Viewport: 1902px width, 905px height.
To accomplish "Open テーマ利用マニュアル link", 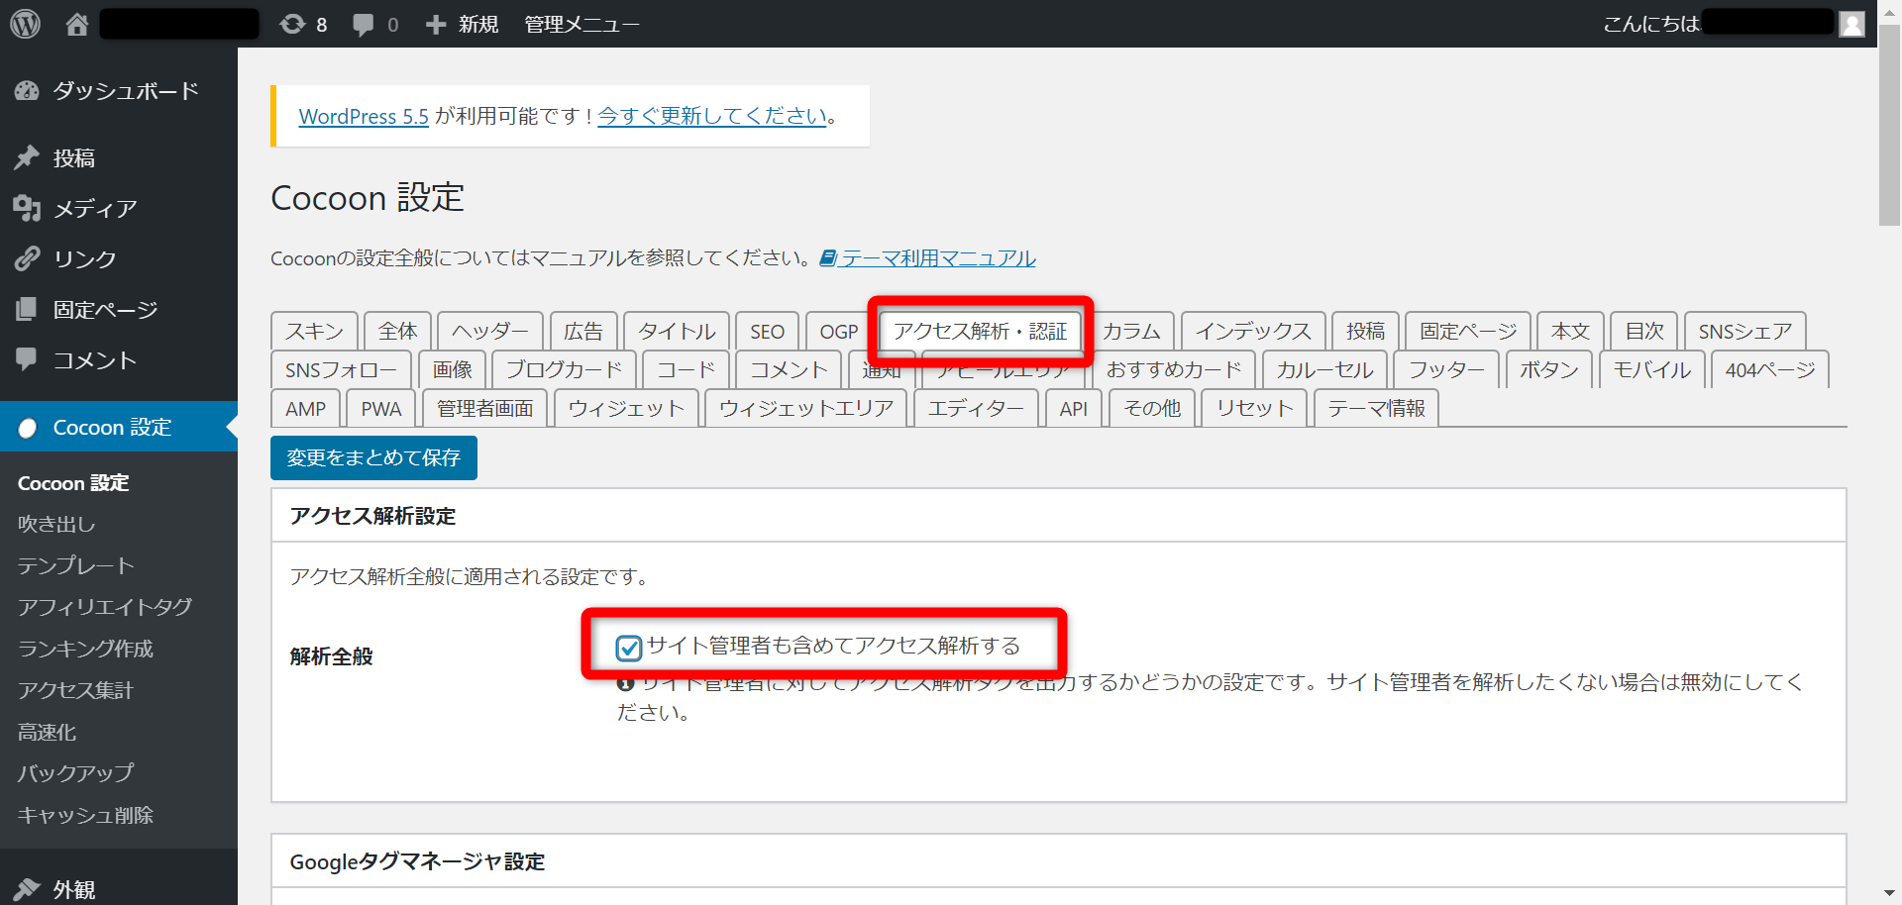I will pyautogui.click(x=938, y=258).
